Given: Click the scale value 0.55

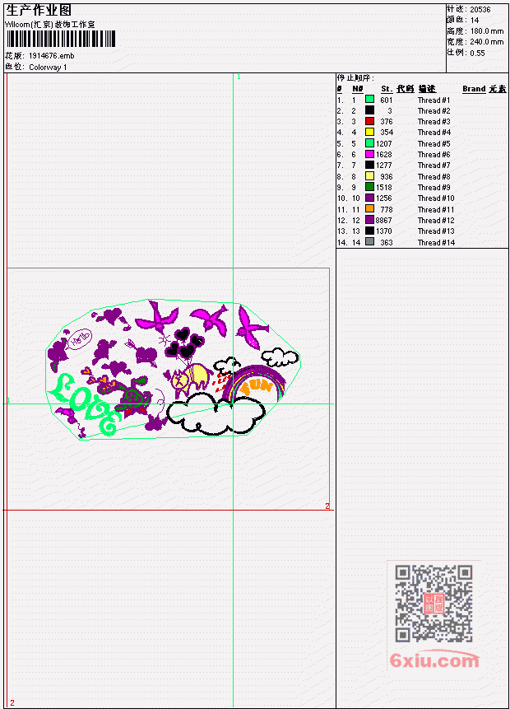Looking at the screenshot, I should point(477,53).
